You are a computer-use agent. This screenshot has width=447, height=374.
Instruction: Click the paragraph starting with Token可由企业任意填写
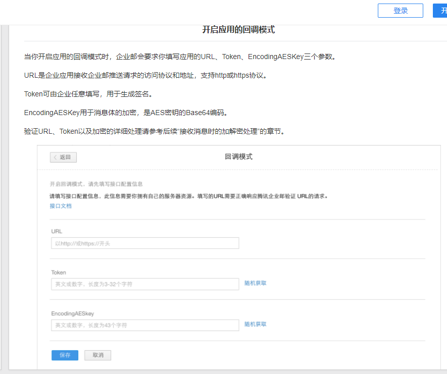[88, 94]
